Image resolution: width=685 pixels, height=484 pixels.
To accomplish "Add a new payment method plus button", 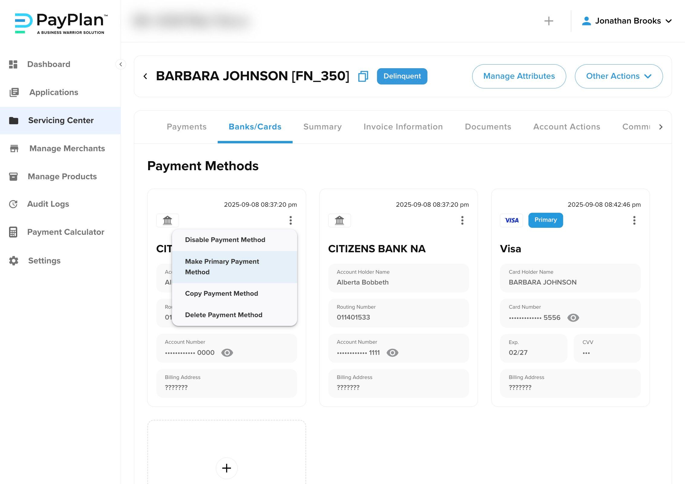I will point(226,468).
